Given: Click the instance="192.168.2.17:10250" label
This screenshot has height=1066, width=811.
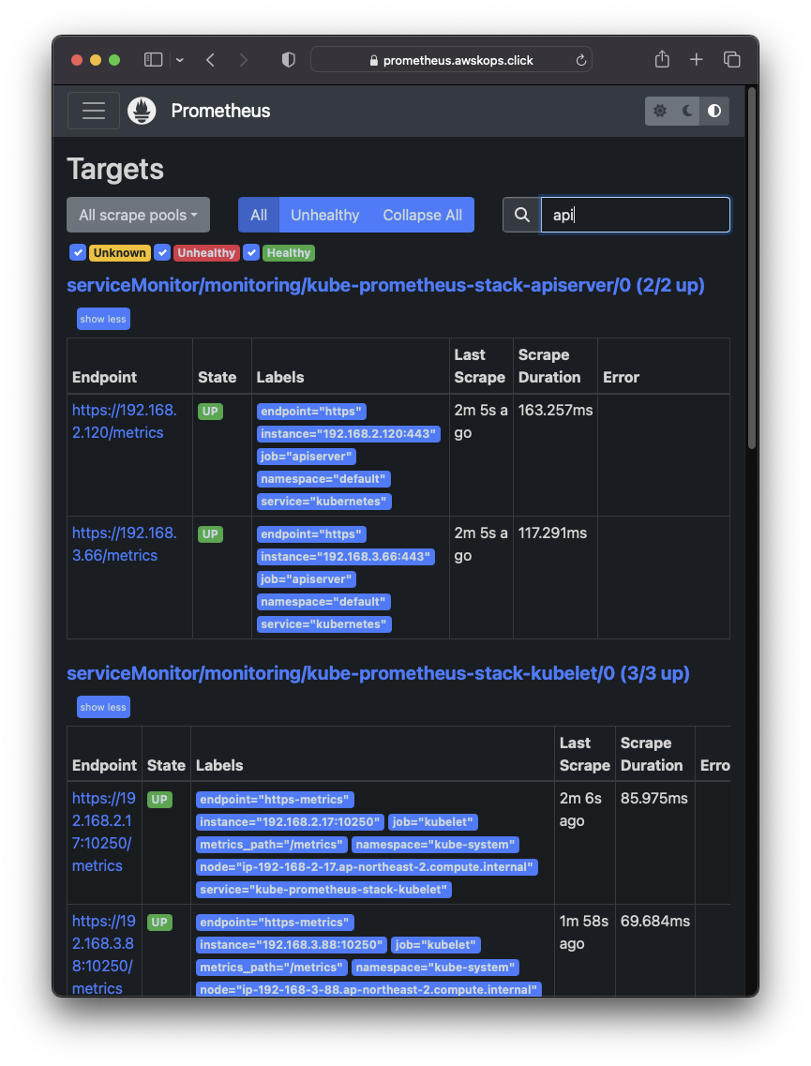Looking at the screenshot, I should (x=291, y=822).
